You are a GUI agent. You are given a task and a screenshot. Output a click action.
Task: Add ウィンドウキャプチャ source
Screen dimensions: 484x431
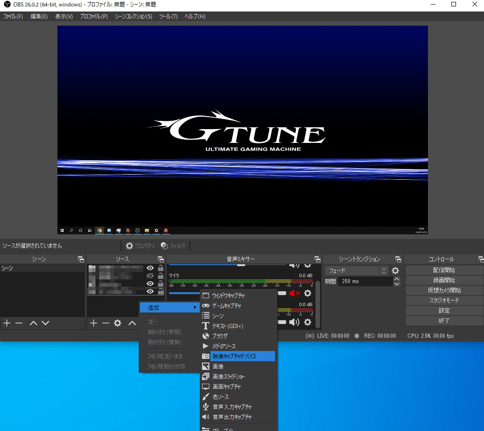tap(237, 295)
